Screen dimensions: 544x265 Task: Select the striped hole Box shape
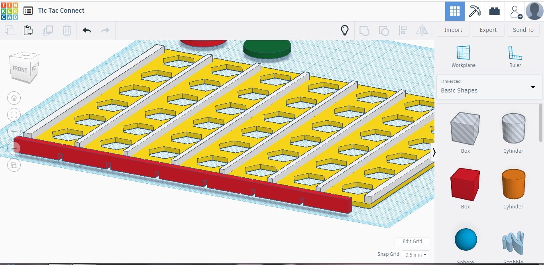click(x=465, y=129)
